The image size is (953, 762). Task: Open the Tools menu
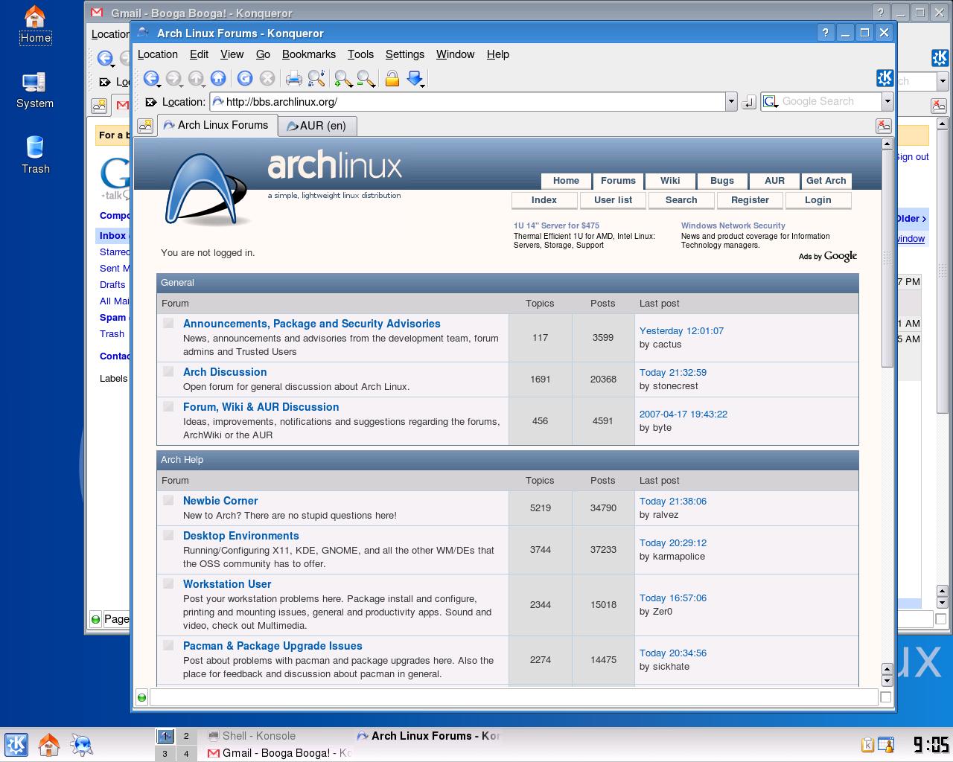coord(360,54)
